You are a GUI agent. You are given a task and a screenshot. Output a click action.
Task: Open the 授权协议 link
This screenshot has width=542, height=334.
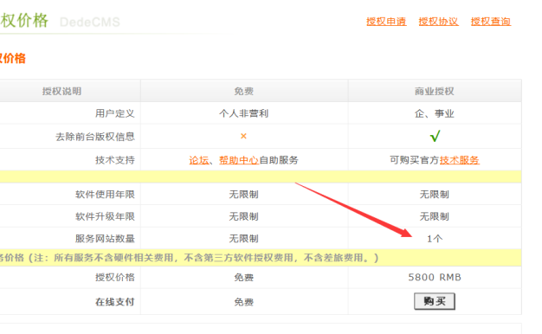438,22
